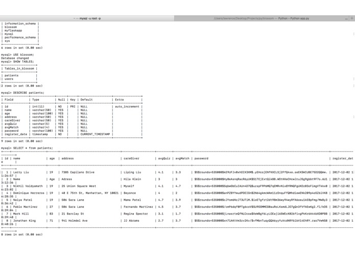Click the register_date field in DESCRIBE output
Image resolution: width=355 pixels, height=253 pixels.
click(x=16, y=134)
